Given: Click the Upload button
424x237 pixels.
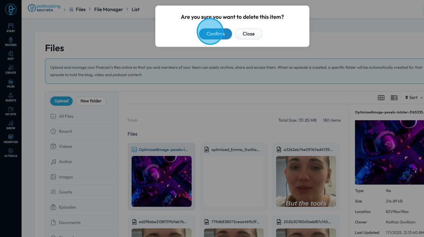Looking at the screenshot, I should coord(61,101).
